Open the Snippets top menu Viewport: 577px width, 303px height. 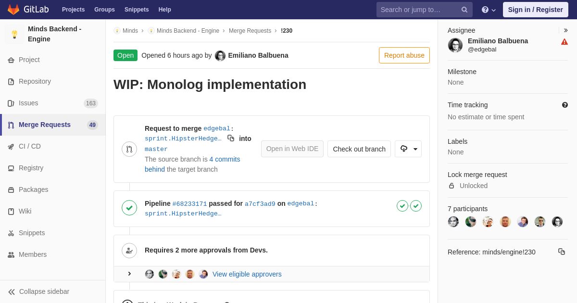[137, 10]
